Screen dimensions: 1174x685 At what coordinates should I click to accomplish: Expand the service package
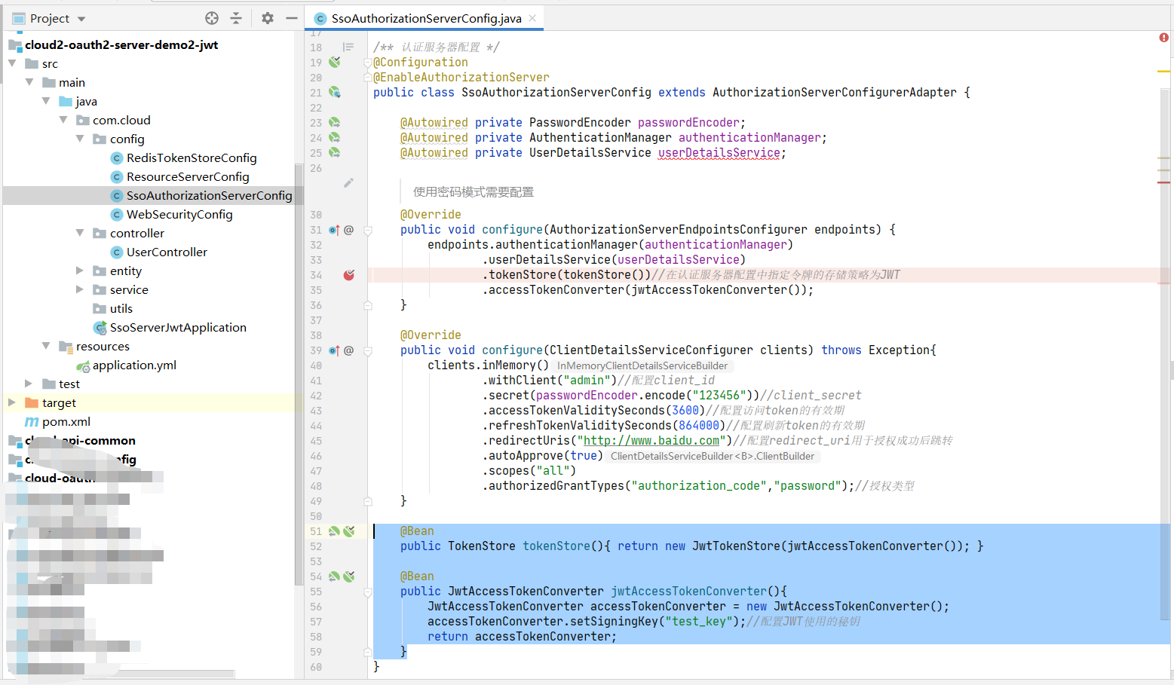pyautogui.click(x=80, y=289)
